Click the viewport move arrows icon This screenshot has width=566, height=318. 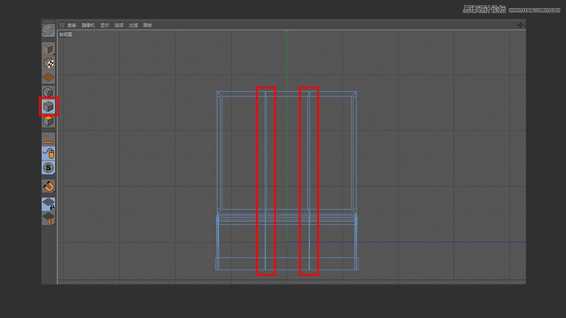coord(520,25)
